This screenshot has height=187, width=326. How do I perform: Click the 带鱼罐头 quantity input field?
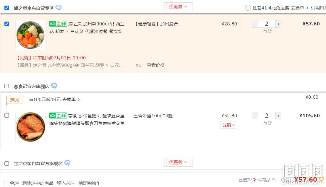pyautogui.click(x=267, y=116)
